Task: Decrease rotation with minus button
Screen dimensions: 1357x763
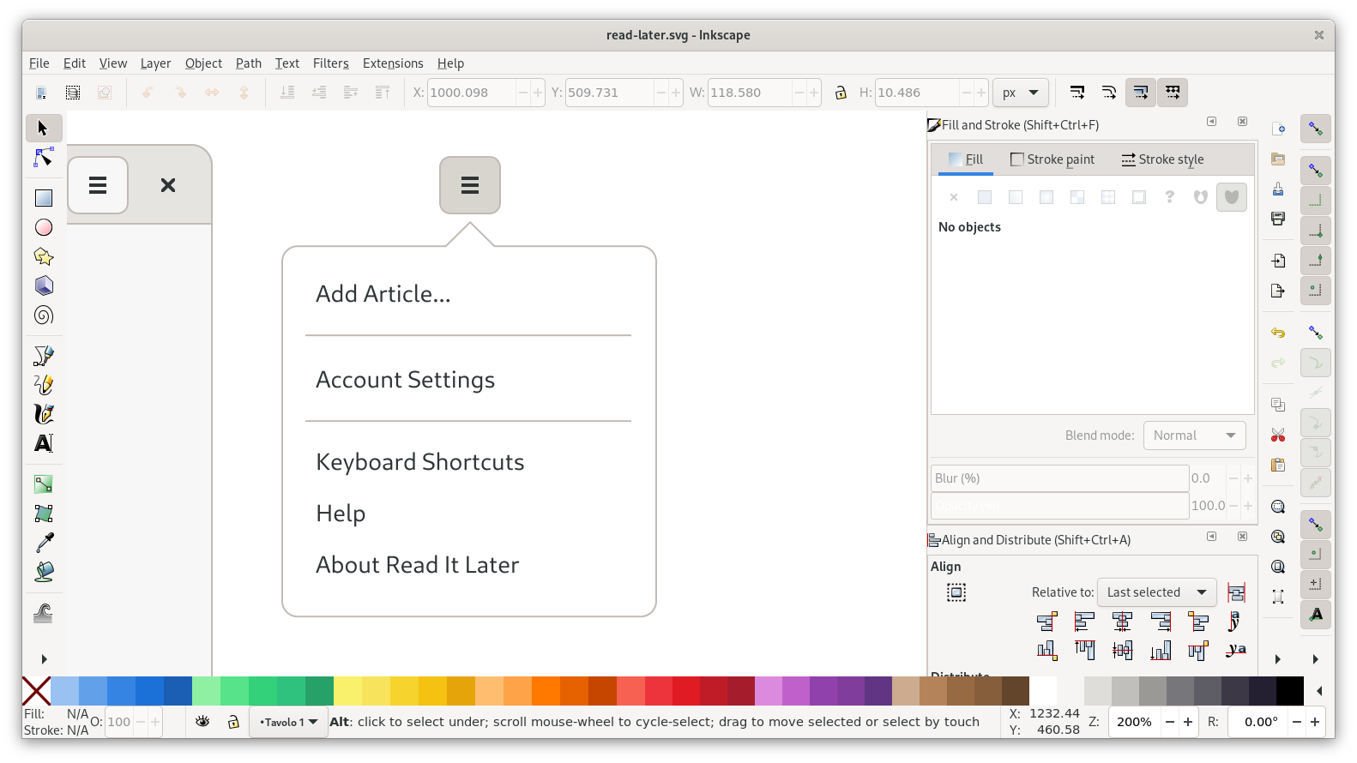Action: tap(1297, 722)
